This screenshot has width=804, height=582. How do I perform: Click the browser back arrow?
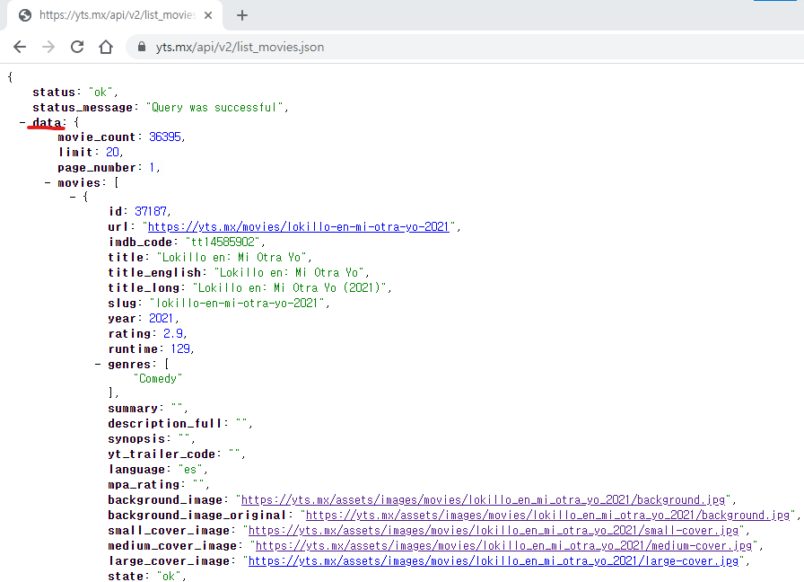click(20, 47)
